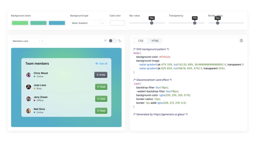Image resolution: width=255 pixels, height=143 pixels.
Task: Click the See all link
Action: click(x=103, y=64)
